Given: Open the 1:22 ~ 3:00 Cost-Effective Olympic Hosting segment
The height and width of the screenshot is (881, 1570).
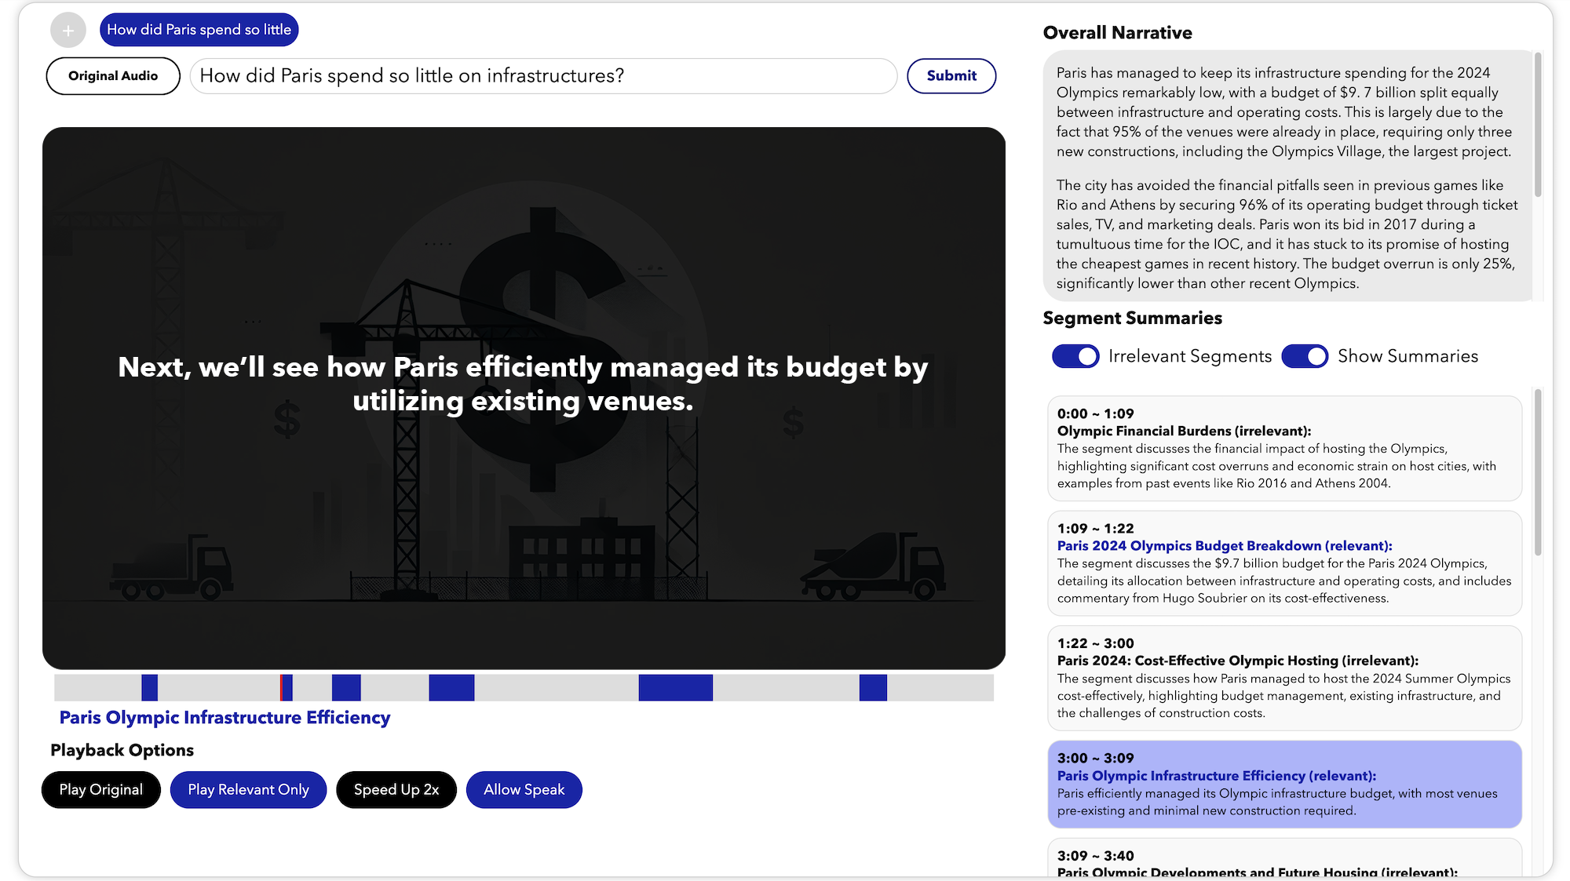Looking at the screenshot, I should tap(1284, 678).
